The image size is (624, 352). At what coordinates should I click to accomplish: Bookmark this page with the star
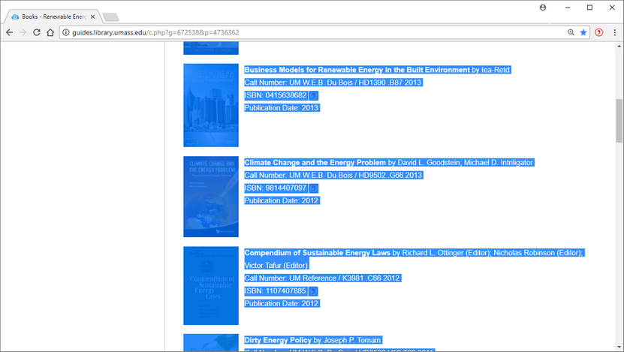coord(583,32)
